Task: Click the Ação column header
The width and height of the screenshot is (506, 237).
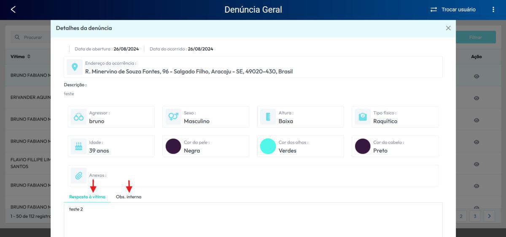Action: tap(476, 56)
